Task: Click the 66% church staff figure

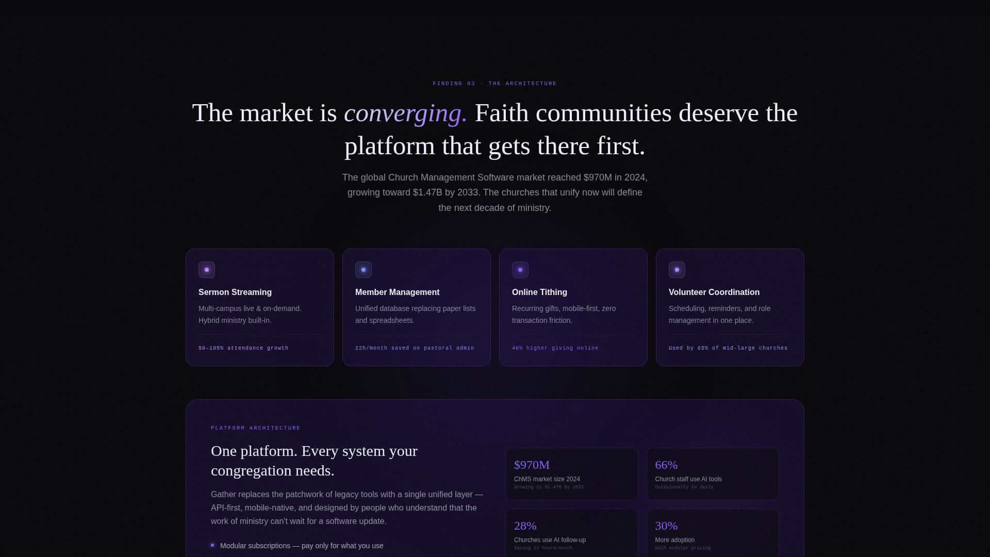Action: pos(666,465)
